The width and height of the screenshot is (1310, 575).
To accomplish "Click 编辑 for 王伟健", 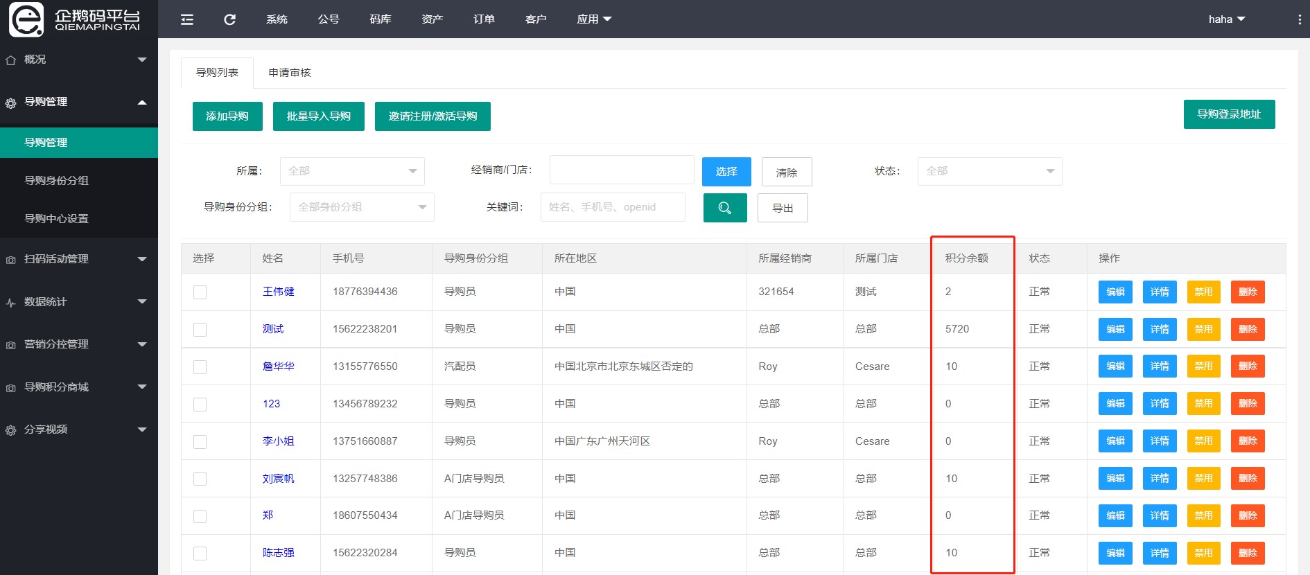I will coord(1115,292).
